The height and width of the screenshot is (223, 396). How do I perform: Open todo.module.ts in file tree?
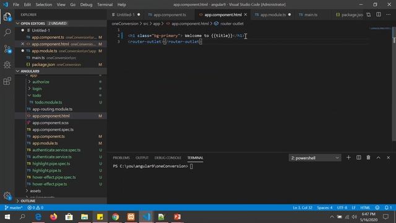(x=48, y=102)
